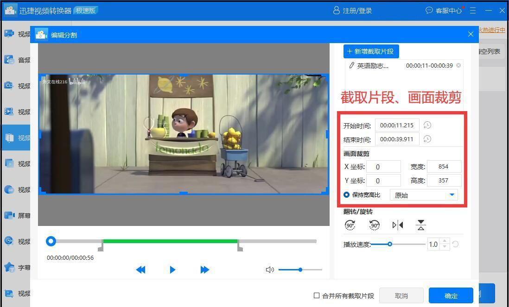Viewport: 509px width, 307px height.
Task: Open the sidebar tool with the GIF icon
Action: click(x=16, y=190)
